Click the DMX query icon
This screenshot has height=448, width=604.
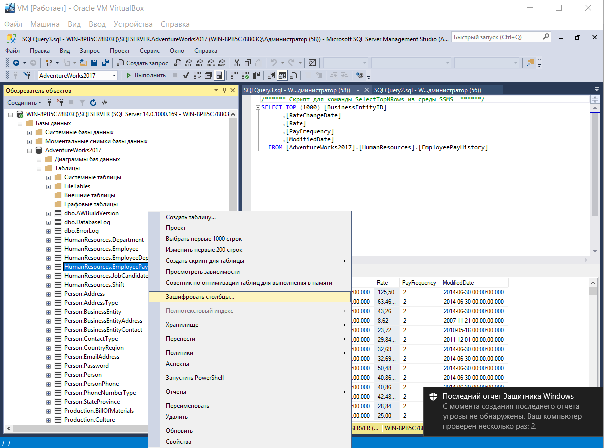pyautogui.click(x=200, y=63)
